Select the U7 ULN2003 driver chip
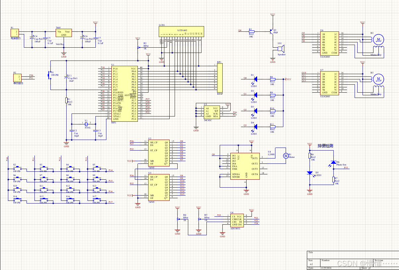This screenshot has height=270, width=399. 329,83
